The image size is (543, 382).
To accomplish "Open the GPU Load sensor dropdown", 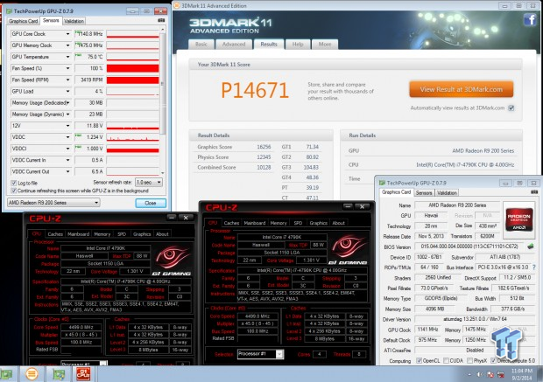I will click(67, 91).
